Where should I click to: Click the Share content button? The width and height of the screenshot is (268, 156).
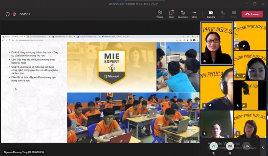click(234, 14)
